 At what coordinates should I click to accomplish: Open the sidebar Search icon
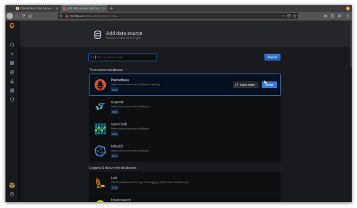click(x=12, y=44)
